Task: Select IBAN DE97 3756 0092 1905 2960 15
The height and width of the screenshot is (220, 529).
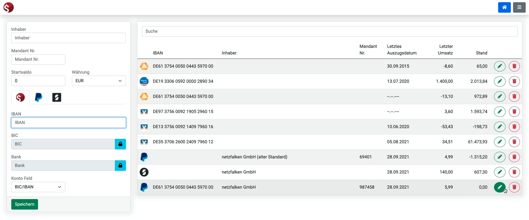Action: [183, 112]
